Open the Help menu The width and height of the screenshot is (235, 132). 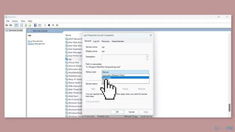click(x=30, y=21)
